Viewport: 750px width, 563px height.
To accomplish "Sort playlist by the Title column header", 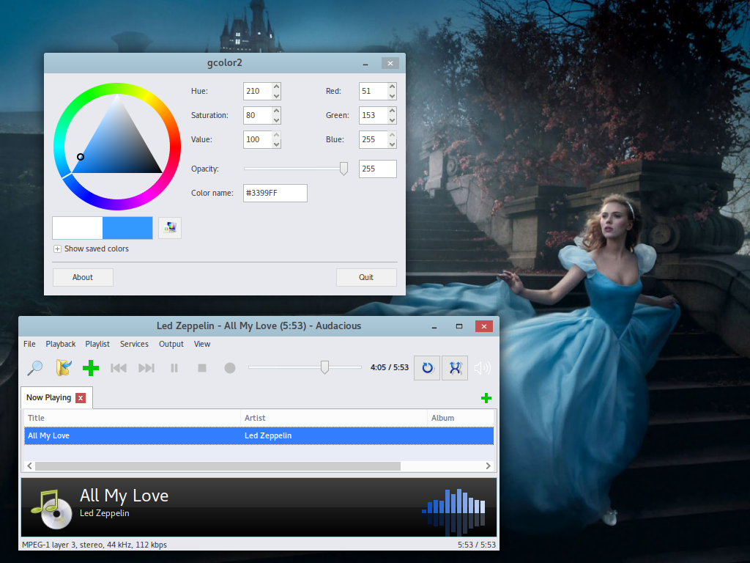I will (132, 418).
